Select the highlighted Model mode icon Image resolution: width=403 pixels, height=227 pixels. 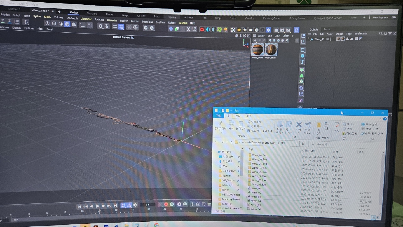67,24
